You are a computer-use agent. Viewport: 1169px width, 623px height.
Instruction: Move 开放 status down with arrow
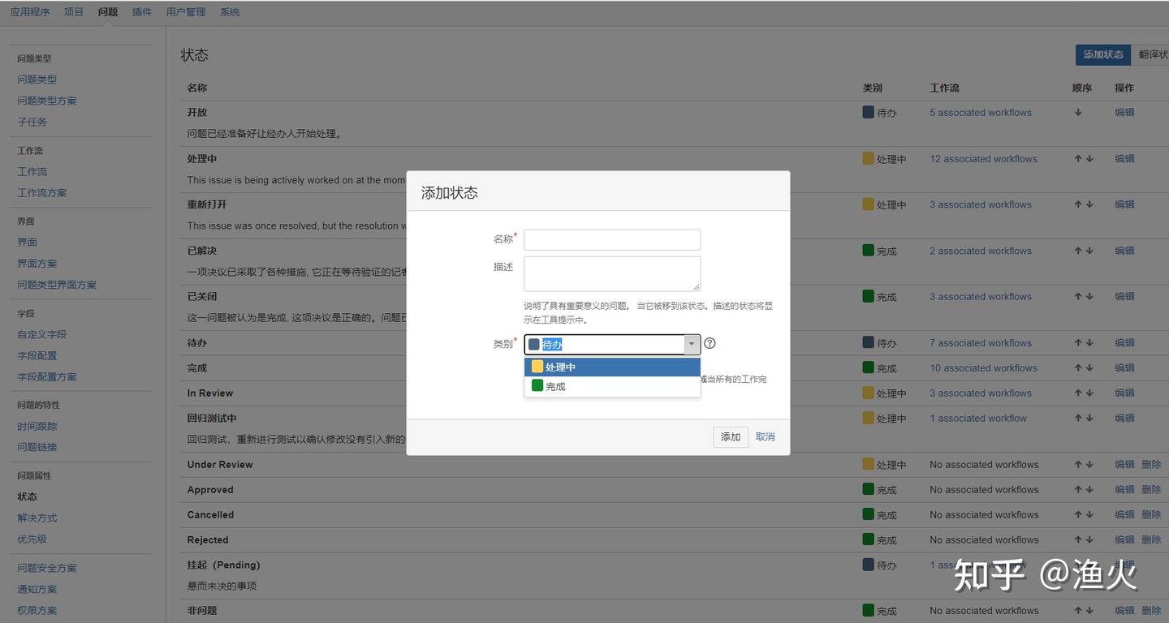tap(1078, 113)
